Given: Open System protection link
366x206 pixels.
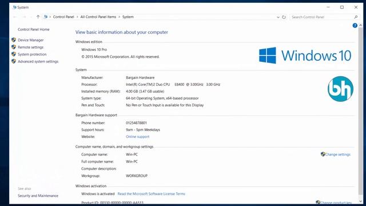Looking at the screenshot, I should (x=32, y=54).
